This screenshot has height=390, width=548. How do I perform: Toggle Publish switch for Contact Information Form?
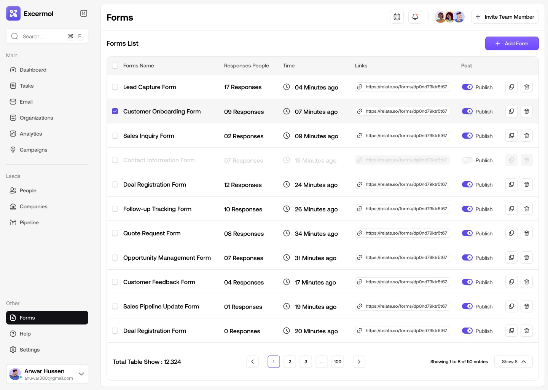click(467, 160)
